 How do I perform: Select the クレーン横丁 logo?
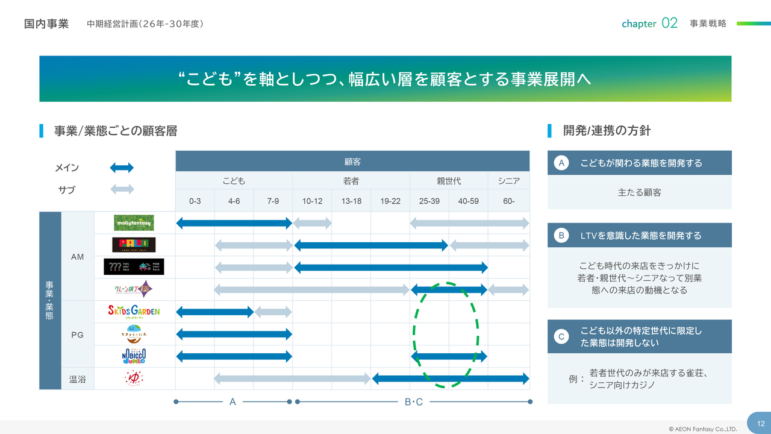pyautogui.click(x=134, y=290)
